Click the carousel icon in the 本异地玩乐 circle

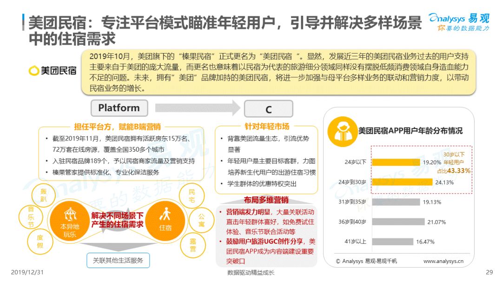pos(71,214)
